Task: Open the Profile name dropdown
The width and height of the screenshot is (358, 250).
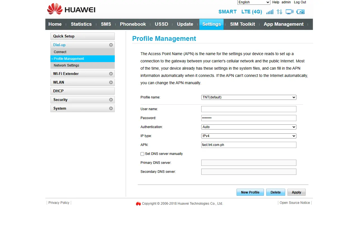Action: [x=249, y=97]
